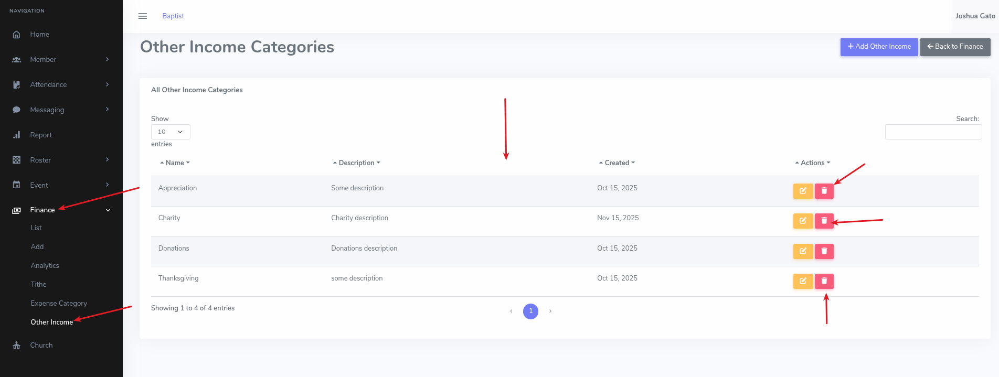999x377 pixels.
Task: Open the Show entries count dropdown
Action: (171, 132)
